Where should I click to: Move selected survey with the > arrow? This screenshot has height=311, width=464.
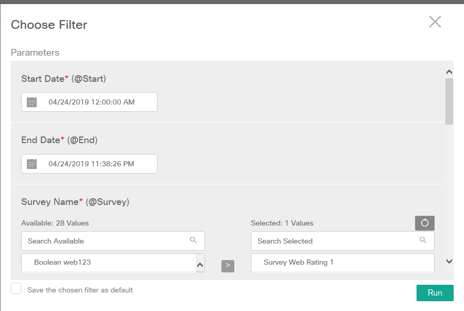[228, 265]
